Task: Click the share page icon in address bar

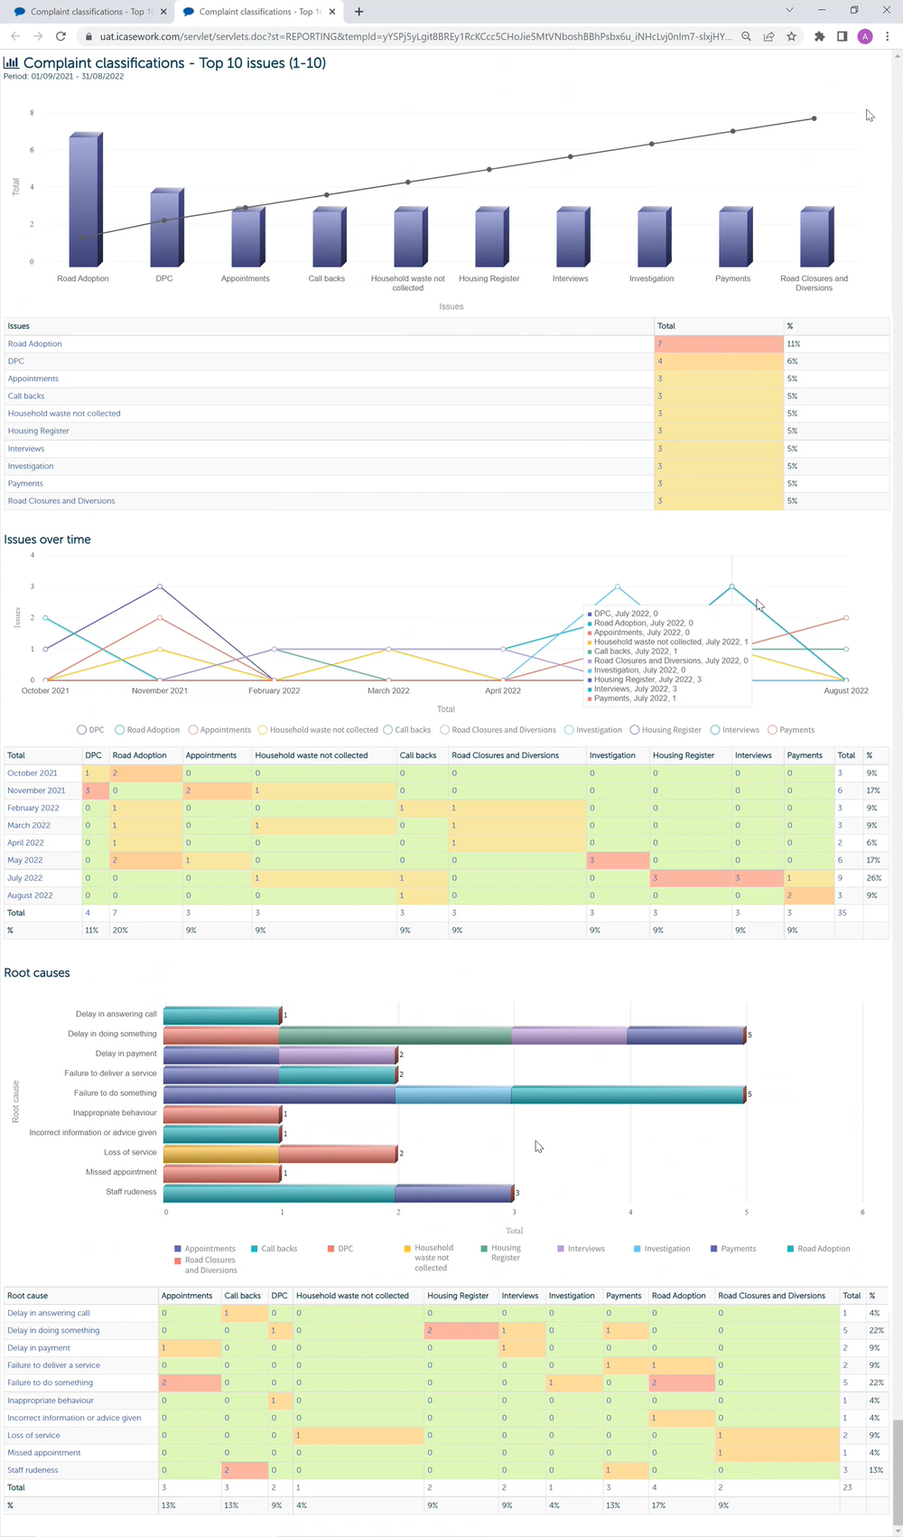Action: (x=769, y=36)
